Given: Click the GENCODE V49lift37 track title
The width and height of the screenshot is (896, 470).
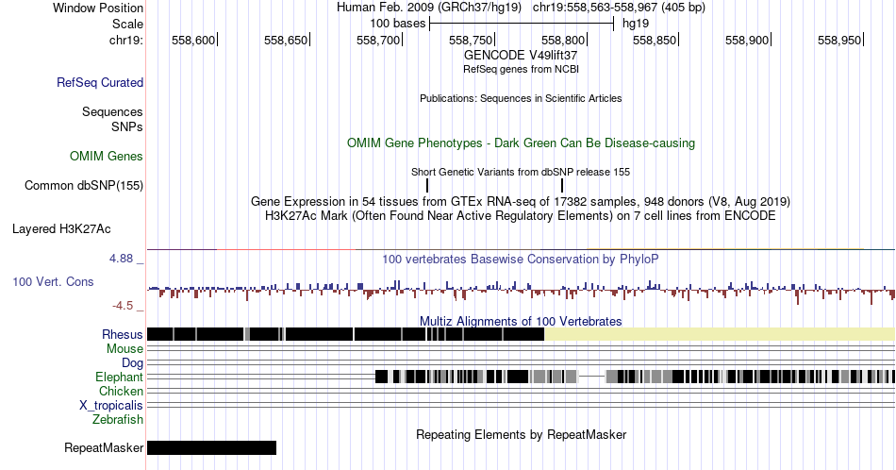Looking at the screenshot, I should click(521, 56).
